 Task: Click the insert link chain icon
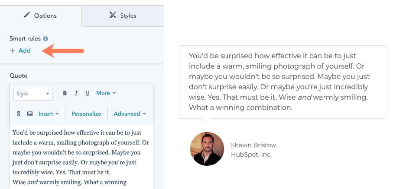19,114
